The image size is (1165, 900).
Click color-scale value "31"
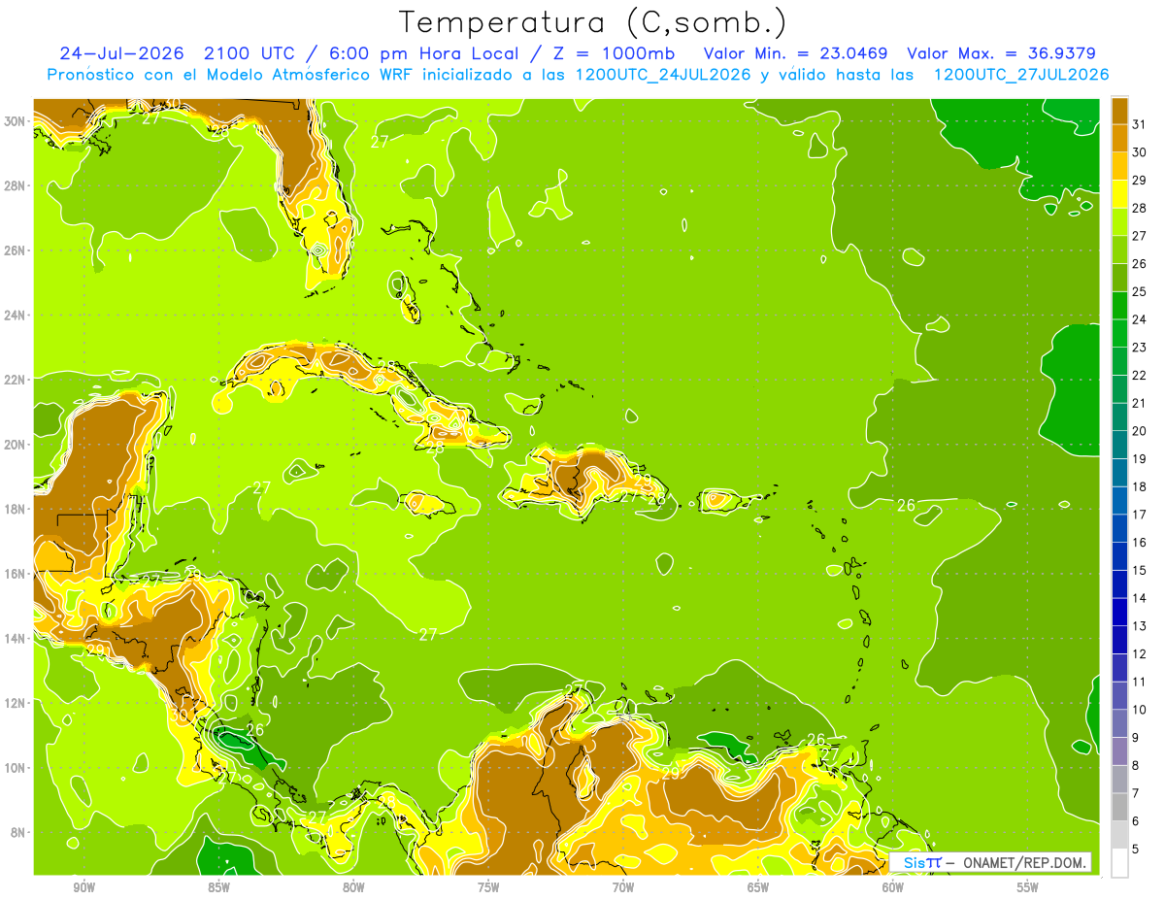click(x=1139, y=124)
